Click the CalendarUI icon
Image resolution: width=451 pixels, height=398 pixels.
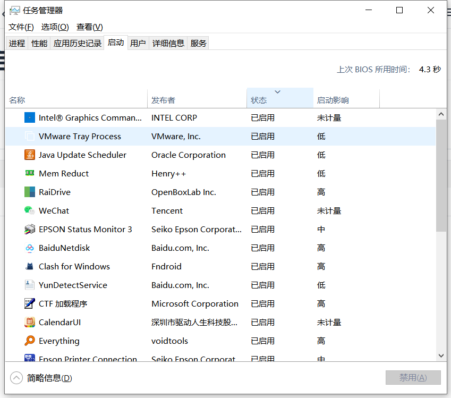coord(30,322)
